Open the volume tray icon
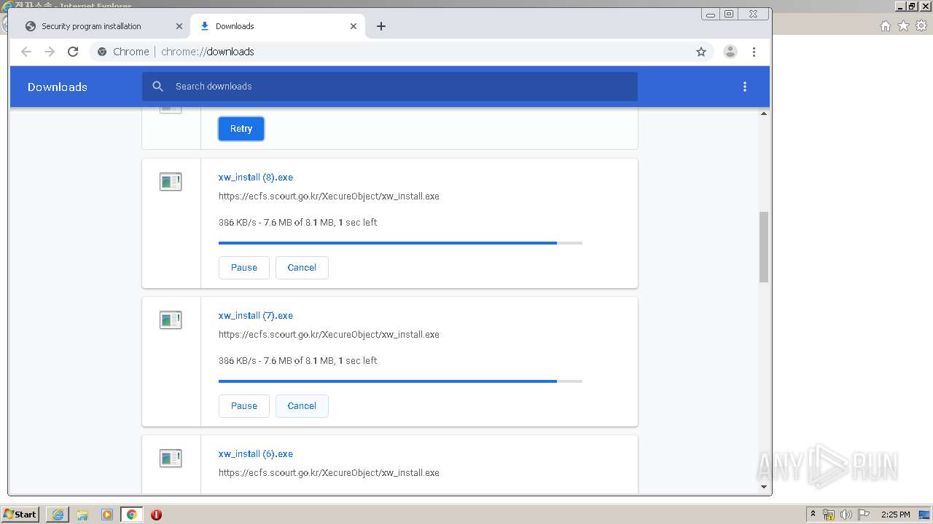 pyautogui.click(x=846, y=515)
